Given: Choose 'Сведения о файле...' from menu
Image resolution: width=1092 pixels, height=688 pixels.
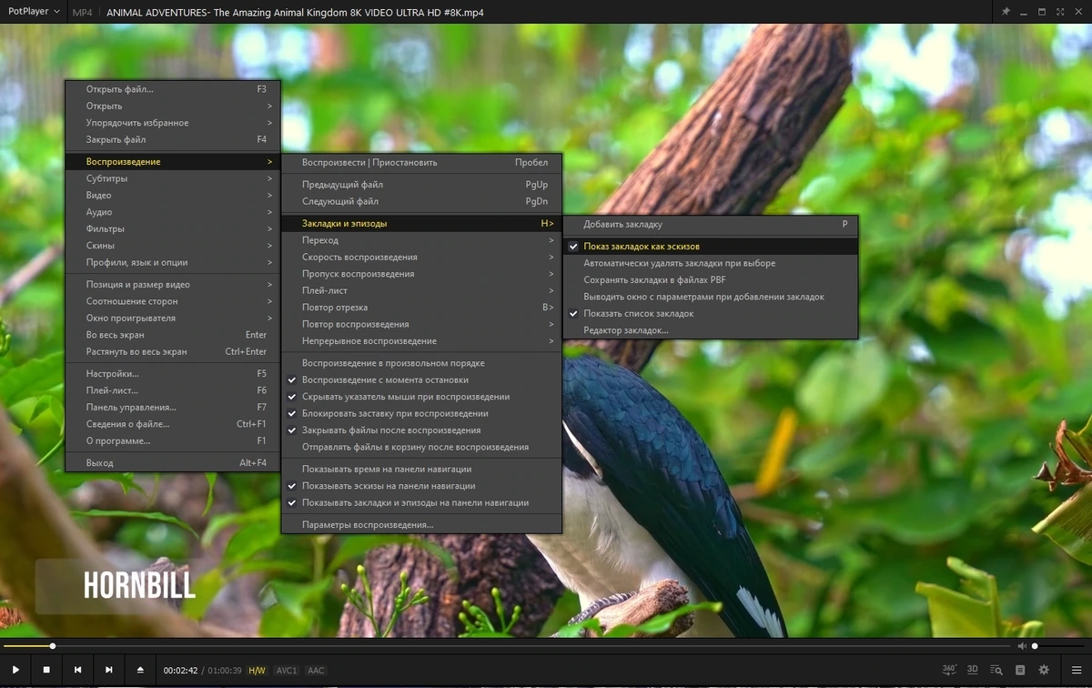Looking at the screenshot, I should [173, 424].
